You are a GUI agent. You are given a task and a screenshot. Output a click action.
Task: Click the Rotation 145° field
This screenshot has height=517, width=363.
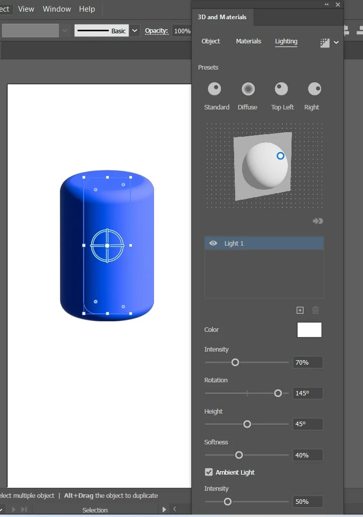click(x=308, y=393)
